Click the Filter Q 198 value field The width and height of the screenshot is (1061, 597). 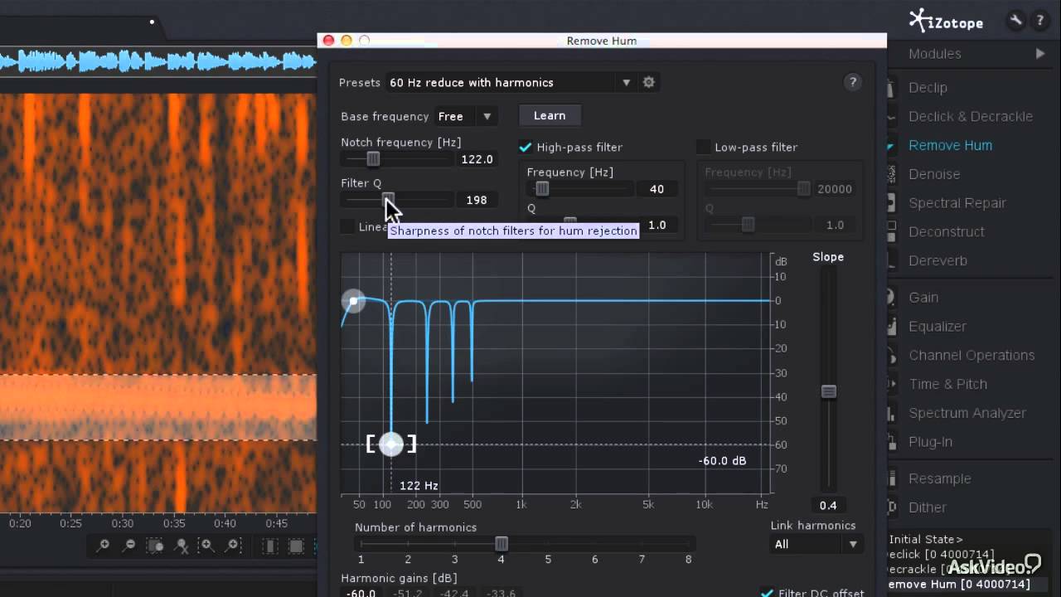click(477, 200)
